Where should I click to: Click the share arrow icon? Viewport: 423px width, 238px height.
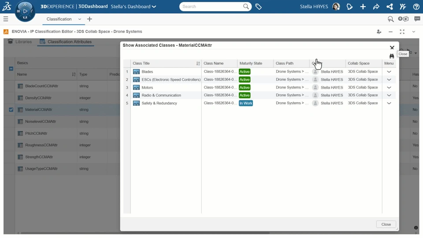coord(376,7)
